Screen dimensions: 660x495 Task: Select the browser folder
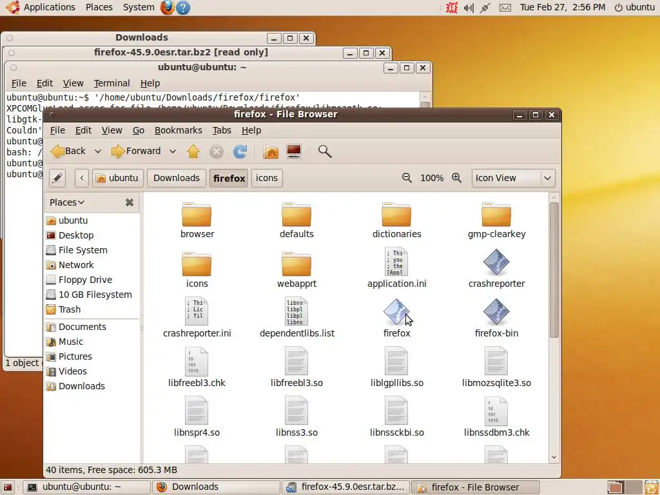coord(197,220)
